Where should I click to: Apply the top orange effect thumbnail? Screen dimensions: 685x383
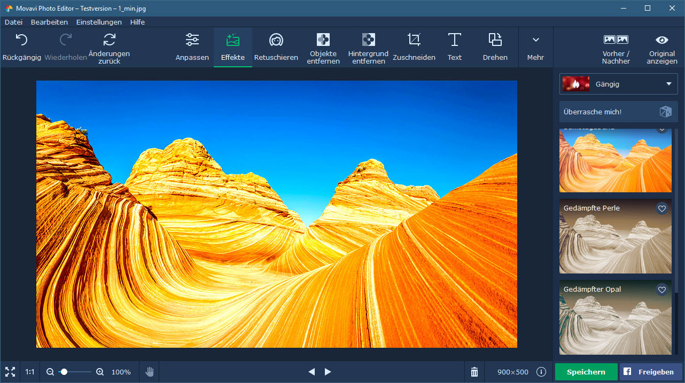click(x=616, y=160)
